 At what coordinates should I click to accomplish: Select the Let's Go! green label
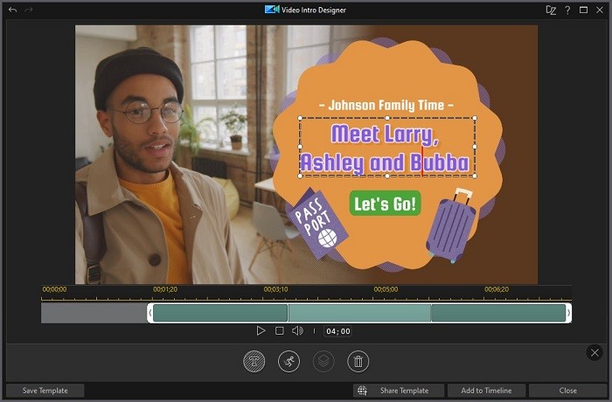386,204
